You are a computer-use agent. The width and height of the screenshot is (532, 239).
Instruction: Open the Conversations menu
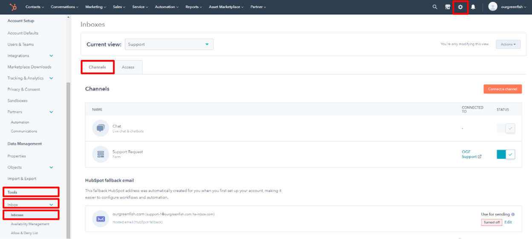point(65,7)
